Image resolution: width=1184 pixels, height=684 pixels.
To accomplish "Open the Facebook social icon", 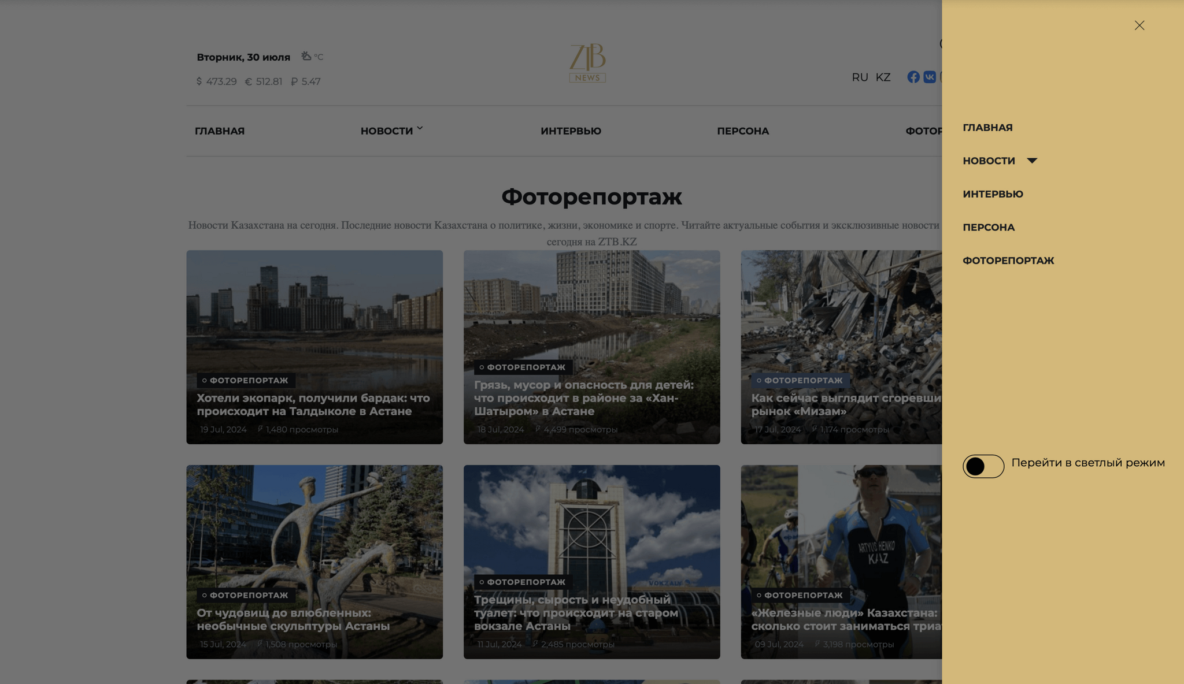I will coord(913,77).
